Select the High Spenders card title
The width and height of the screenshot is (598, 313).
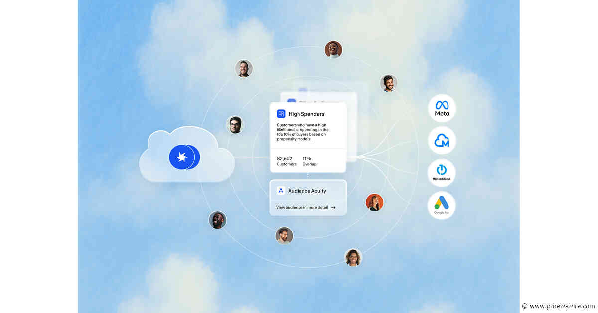(306, 114)
